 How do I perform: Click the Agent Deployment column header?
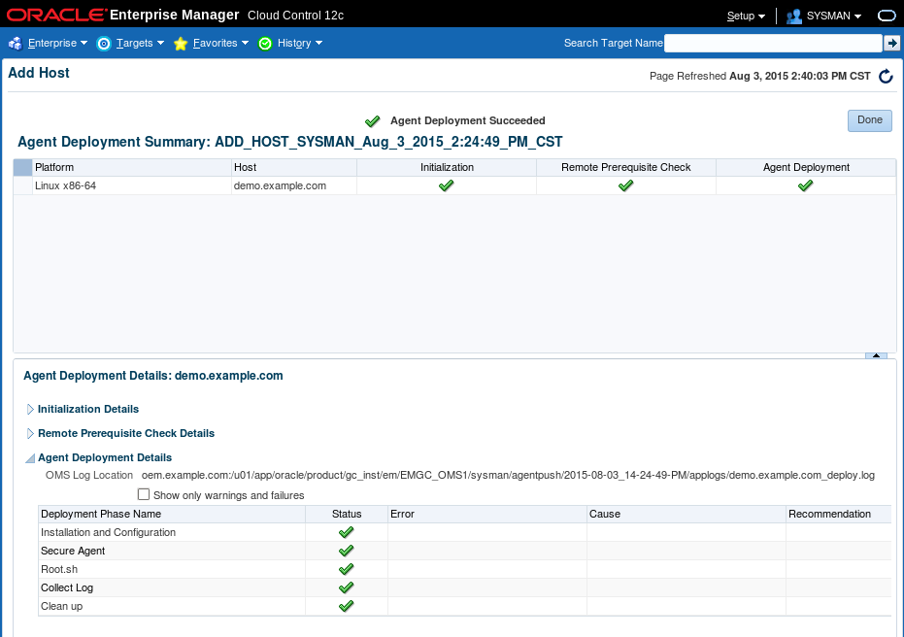[x=806, y=168]
